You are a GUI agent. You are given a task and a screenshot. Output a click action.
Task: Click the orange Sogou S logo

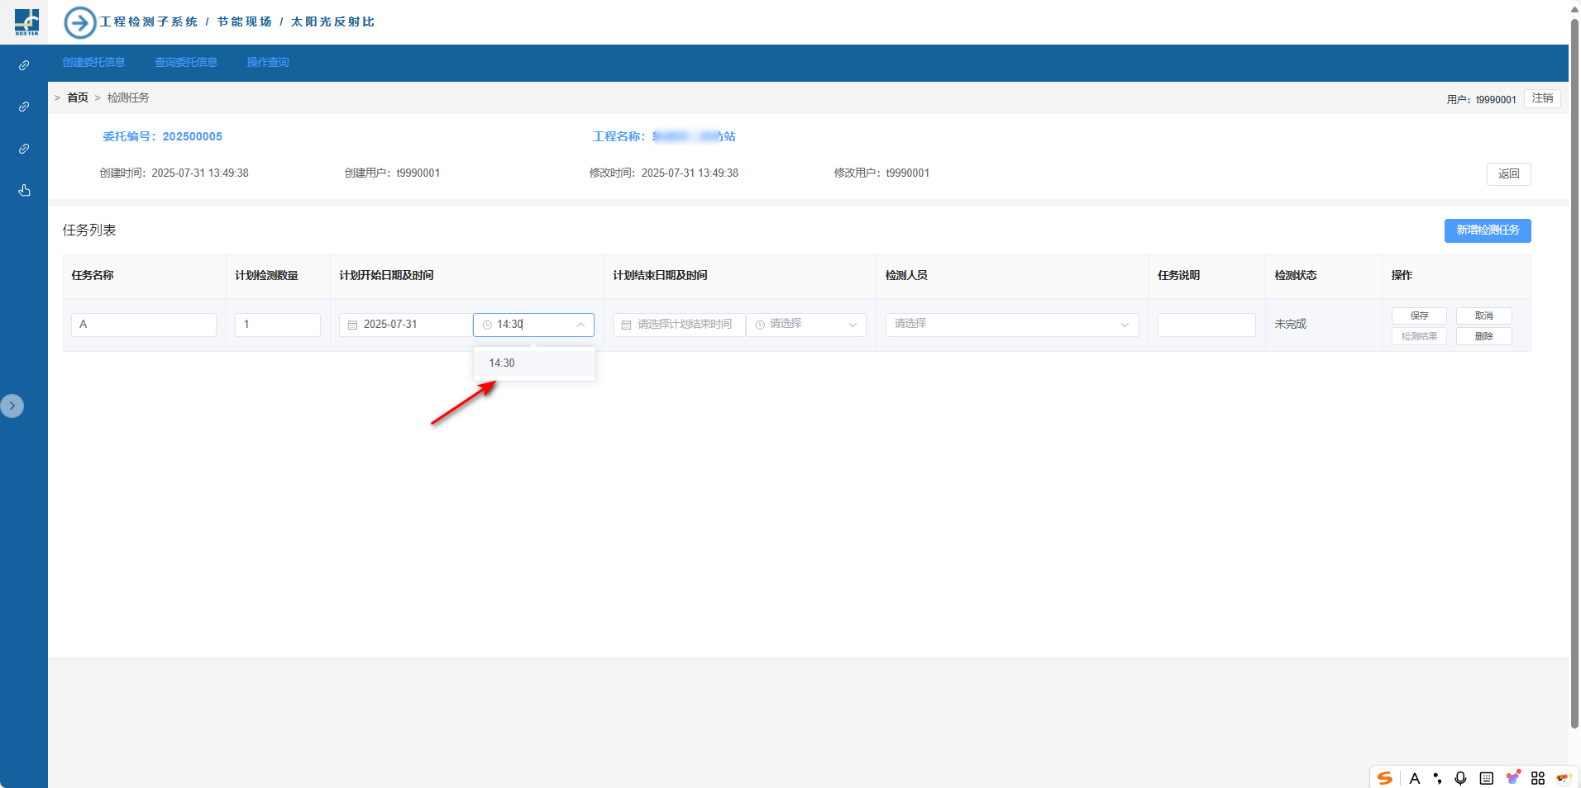(x=1385, y=778)
